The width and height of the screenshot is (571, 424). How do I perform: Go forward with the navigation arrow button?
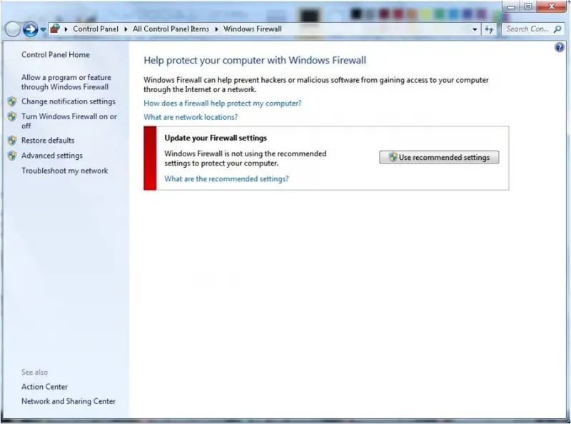tap(30, 29)
